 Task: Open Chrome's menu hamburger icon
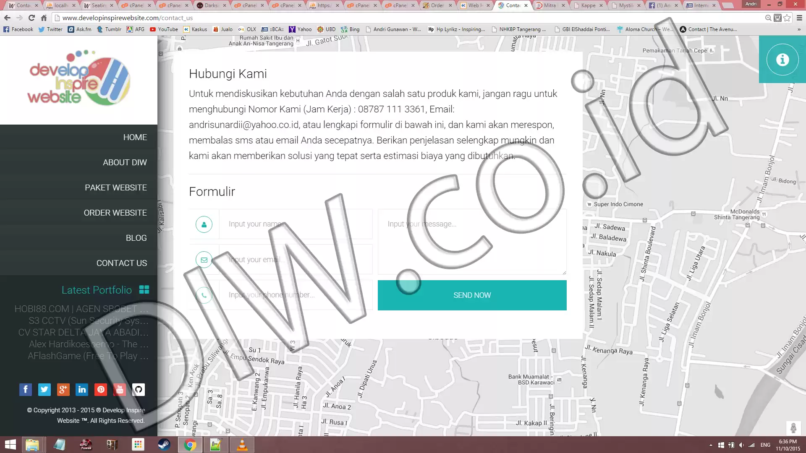[799, 18]
